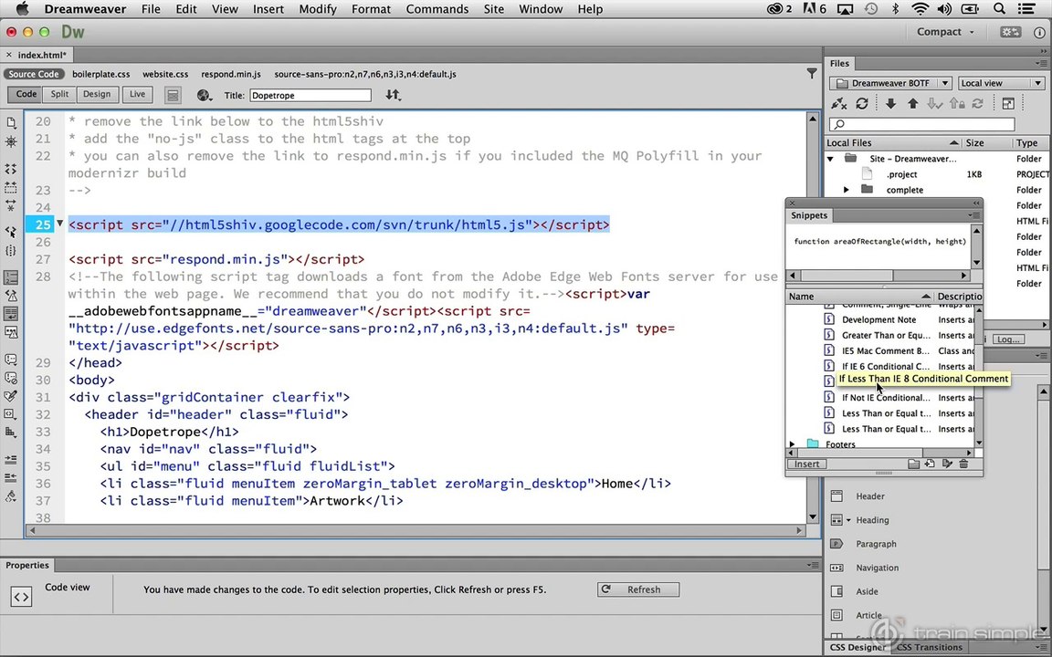Switch to Split view
Image resolution: width=1052 pixels, height=657 pixels.
59,95
